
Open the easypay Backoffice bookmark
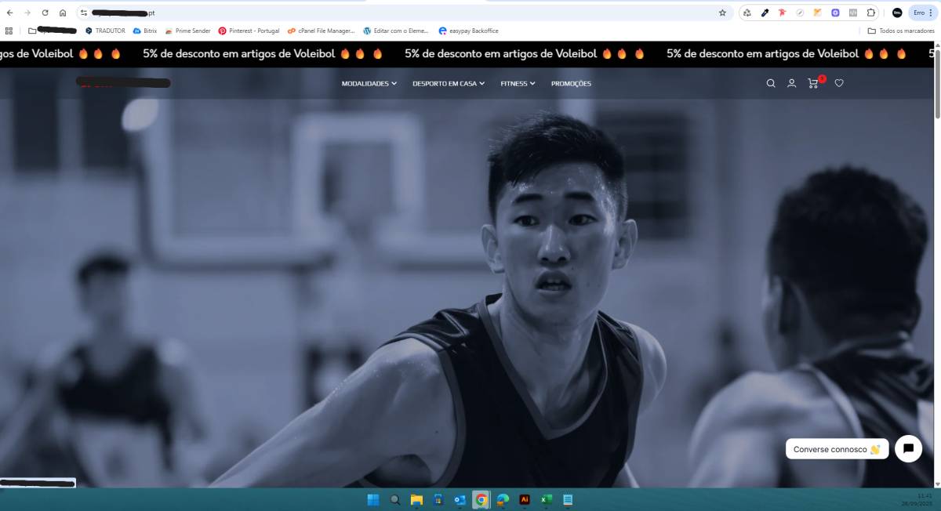coord(469,31)
